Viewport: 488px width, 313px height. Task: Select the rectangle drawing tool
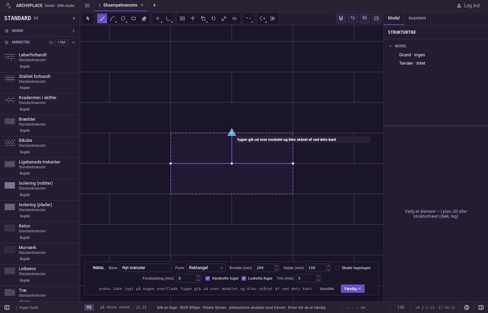(x=134, y=18)
